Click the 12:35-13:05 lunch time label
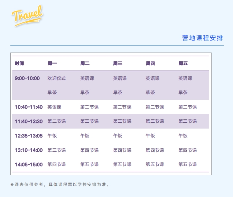Image resolution: width=233 pixels, height=197 pixels. tap(29, 136)
